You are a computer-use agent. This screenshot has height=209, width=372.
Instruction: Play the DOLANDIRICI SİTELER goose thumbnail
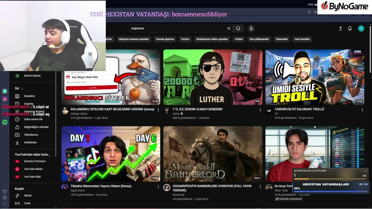click(111, 77)
